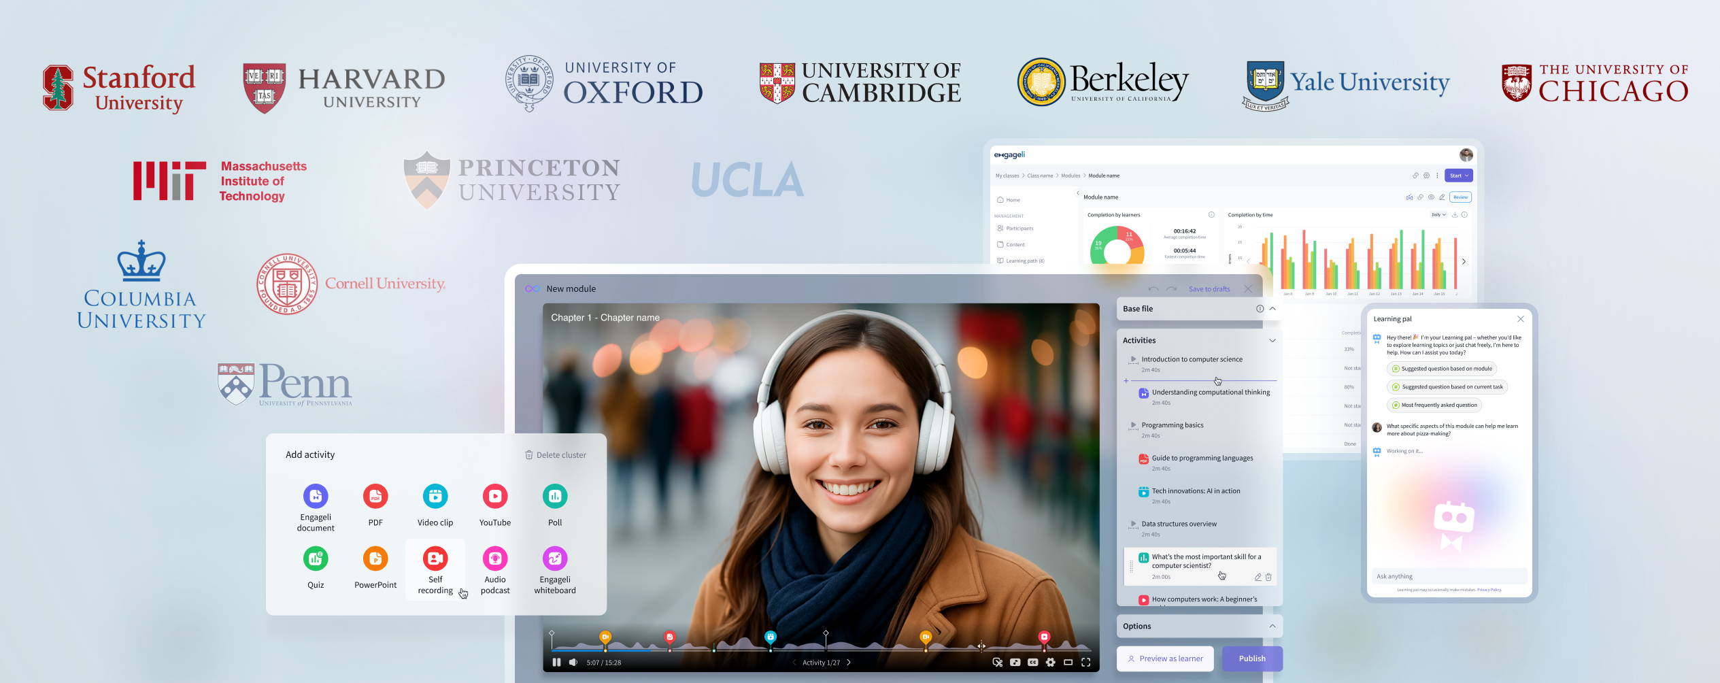
Task: Open video player settings gear
Action: point(1050,663)
